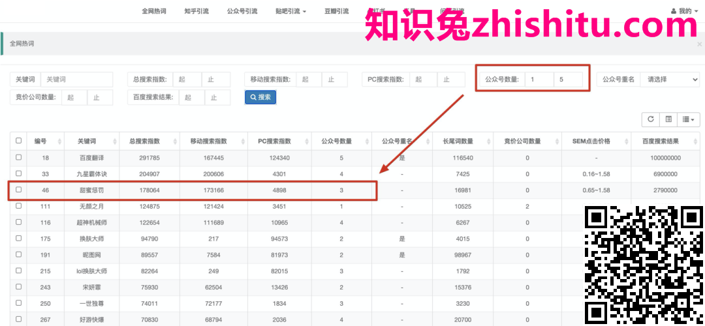This screenshot has width=705, height=326.
Task: Check the row for 甜蜜惩罚
Action: point(18,190)
